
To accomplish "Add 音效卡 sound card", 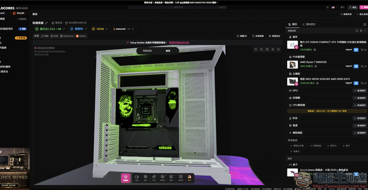I will [x=332, y=146].
